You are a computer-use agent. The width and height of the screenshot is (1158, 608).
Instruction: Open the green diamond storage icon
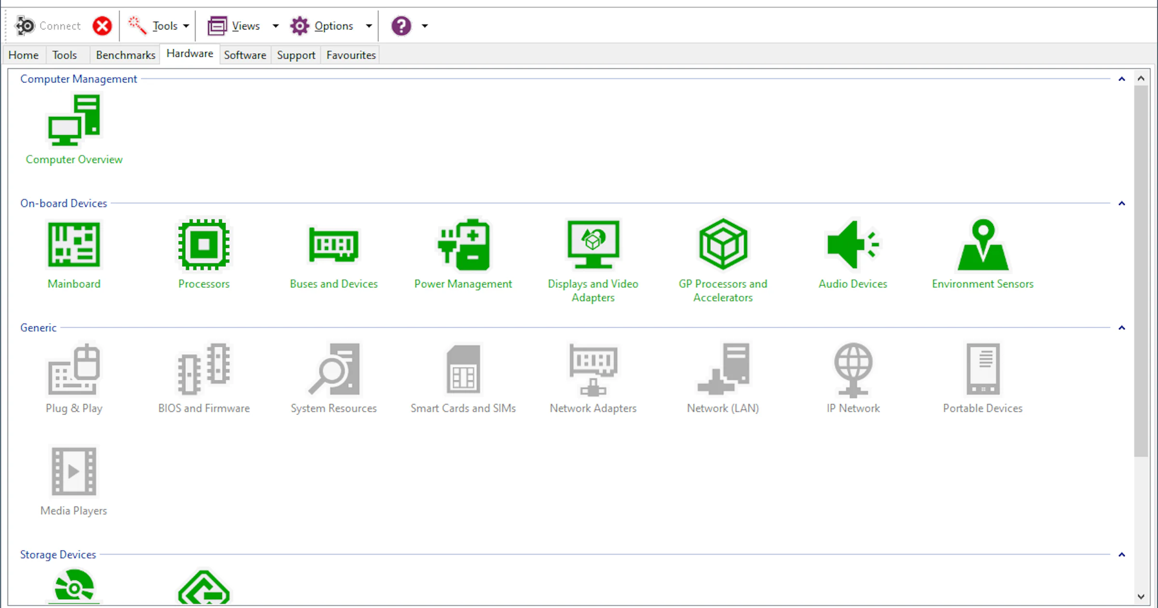pos(204,587)
